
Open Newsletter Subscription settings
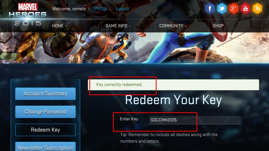pos(45,147)
